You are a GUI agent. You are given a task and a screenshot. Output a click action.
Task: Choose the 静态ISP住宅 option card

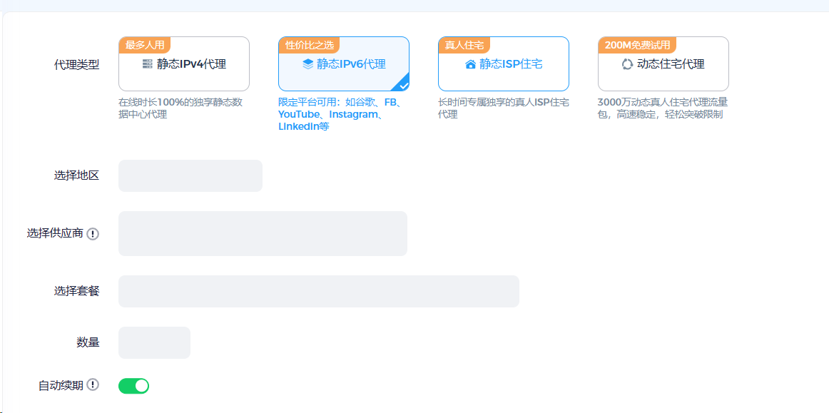[x=504, y=64]
